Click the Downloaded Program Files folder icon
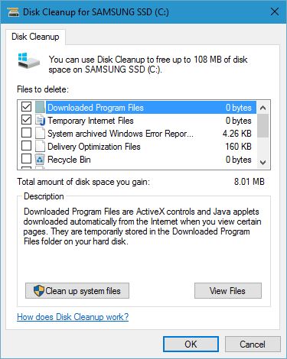 (40, 107)
